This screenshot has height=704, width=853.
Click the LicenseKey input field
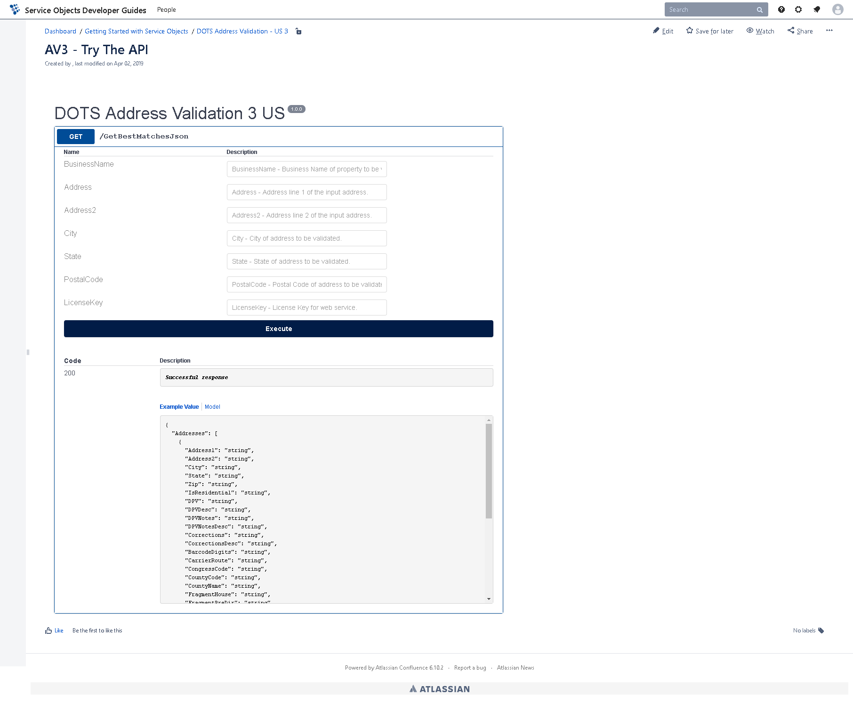coord(307,307)
